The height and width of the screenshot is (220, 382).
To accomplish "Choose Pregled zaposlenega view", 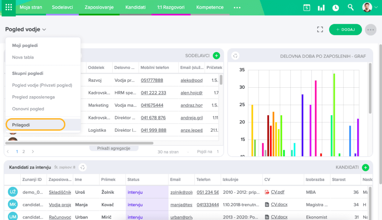I will pos(33,97).
